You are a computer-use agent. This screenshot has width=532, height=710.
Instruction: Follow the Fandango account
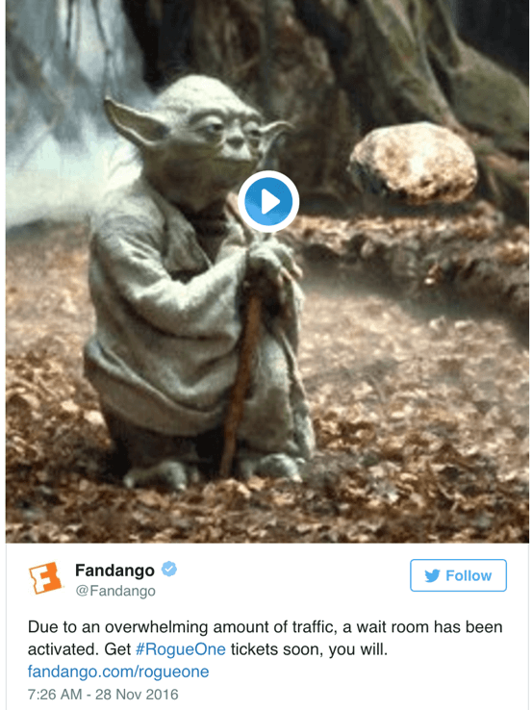[x=458, y=575]
